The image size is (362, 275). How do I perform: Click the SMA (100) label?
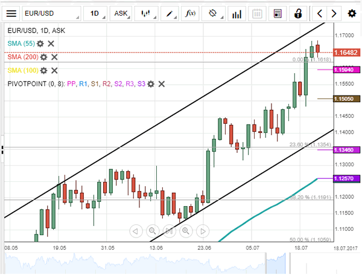[x=23, y=70]
